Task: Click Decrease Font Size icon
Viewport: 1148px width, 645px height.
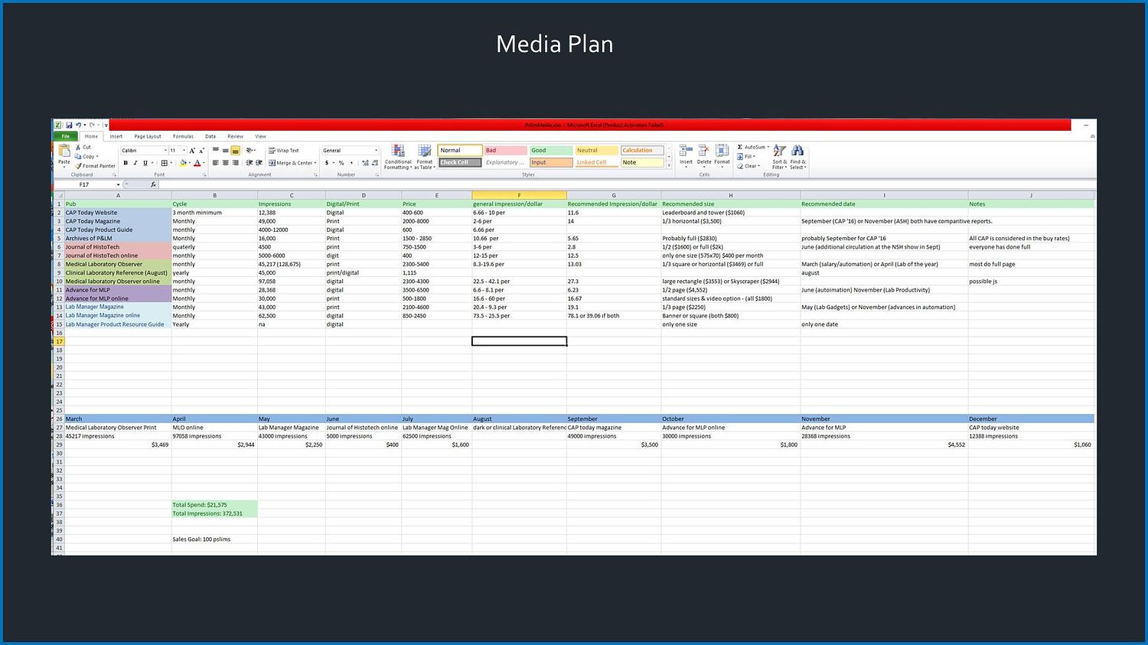Action: [x=201, y=151]
